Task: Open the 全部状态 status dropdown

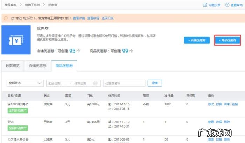Action: point(25,83)
